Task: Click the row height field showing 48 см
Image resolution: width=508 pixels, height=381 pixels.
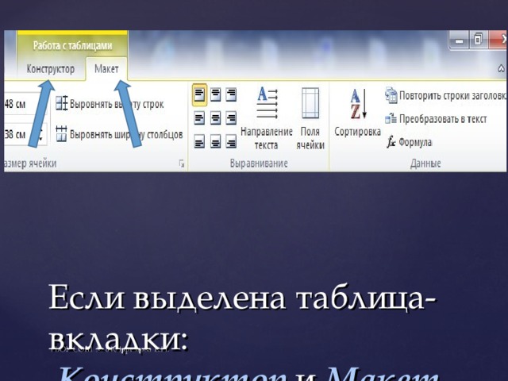Action: point(25,104)
